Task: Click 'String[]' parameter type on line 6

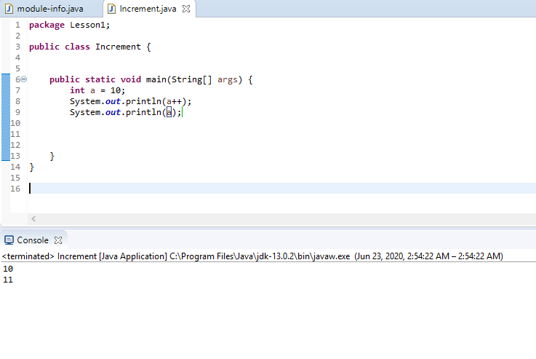Action: pos(191,79)
